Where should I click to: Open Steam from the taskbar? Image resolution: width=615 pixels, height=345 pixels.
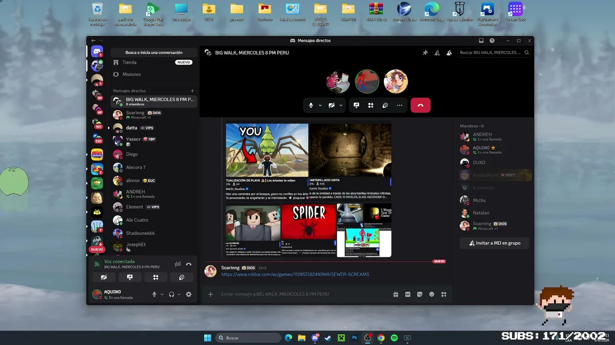[x=329, y=338]
